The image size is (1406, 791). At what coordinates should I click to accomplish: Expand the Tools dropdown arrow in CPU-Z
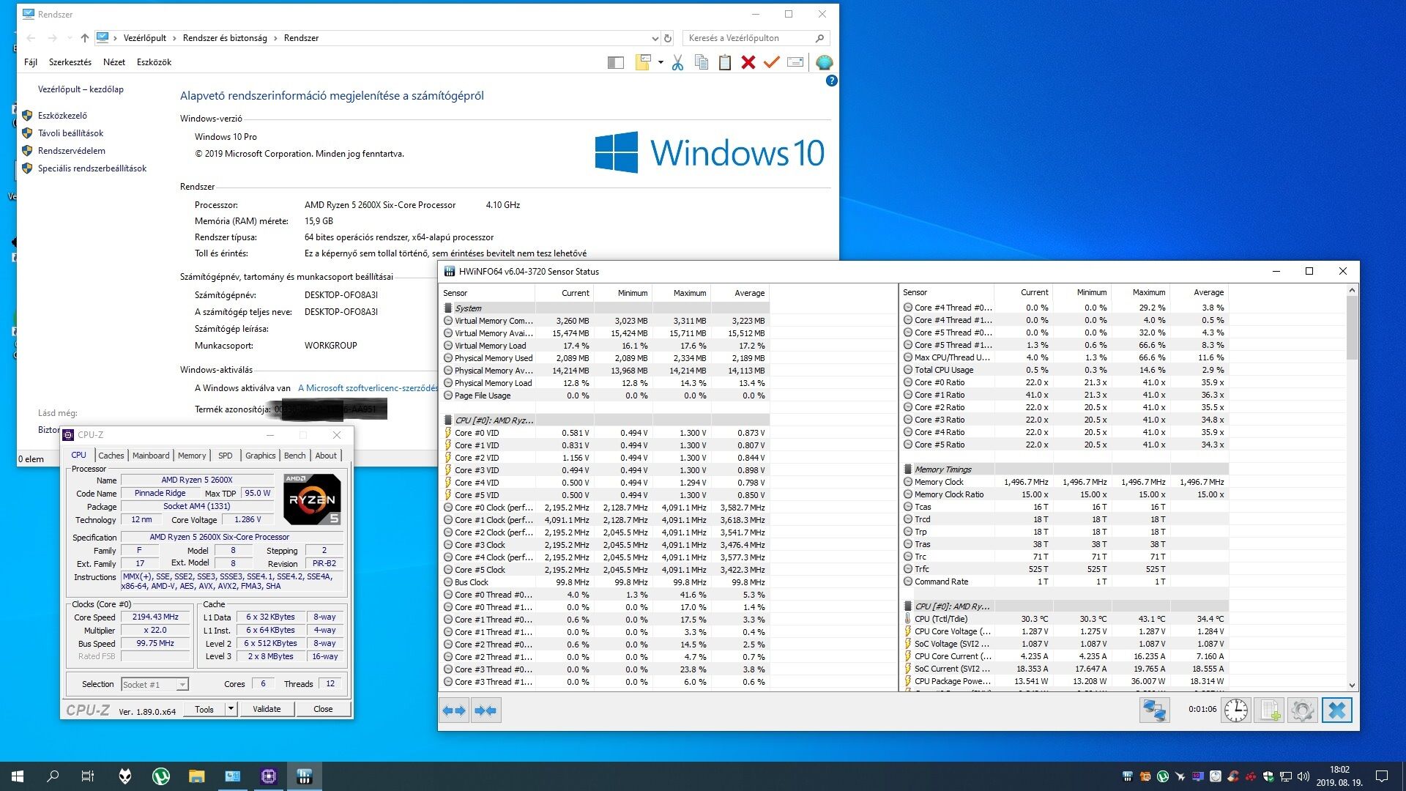pos(231,709)
